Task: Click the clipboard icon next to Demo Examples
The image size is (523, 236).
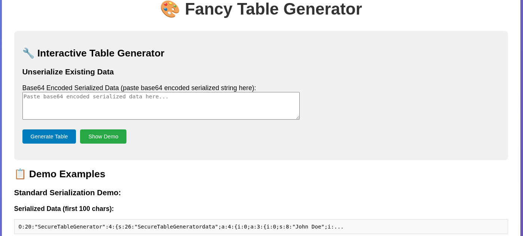Action: point(20,174)
